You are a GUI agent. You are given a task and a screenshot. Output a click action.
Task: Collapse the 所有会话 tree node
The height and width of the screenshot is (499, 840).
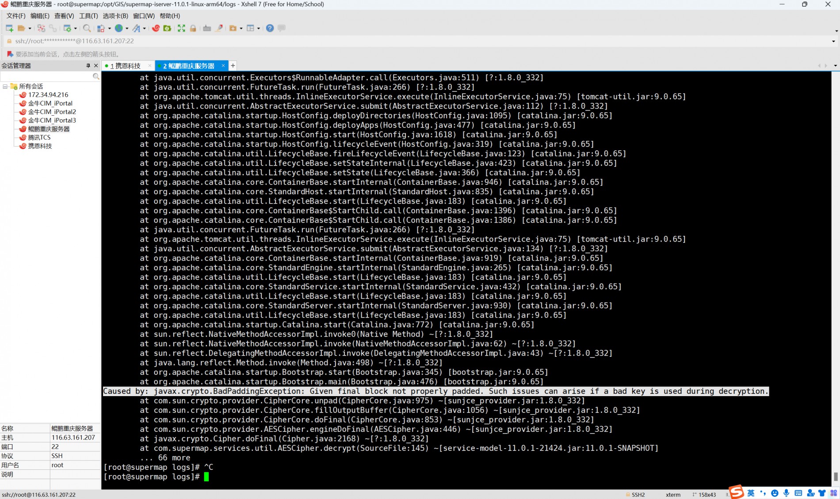[x=5, y=87]
